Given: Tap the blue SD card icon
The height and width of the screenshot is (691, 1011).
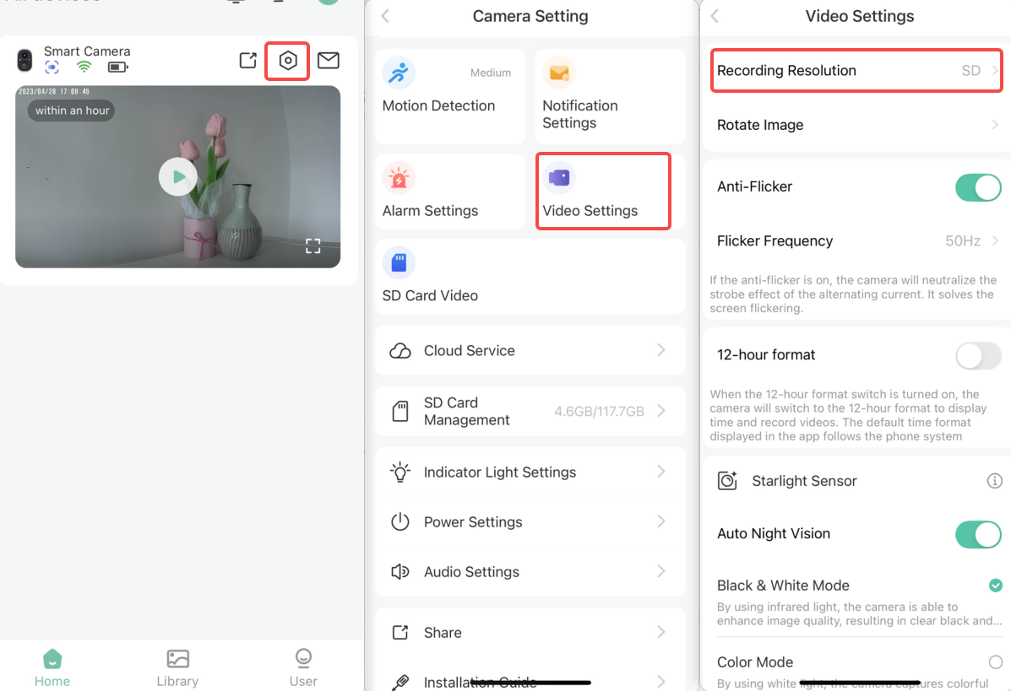Looking at the screenshot, I should tap(399, 262).
